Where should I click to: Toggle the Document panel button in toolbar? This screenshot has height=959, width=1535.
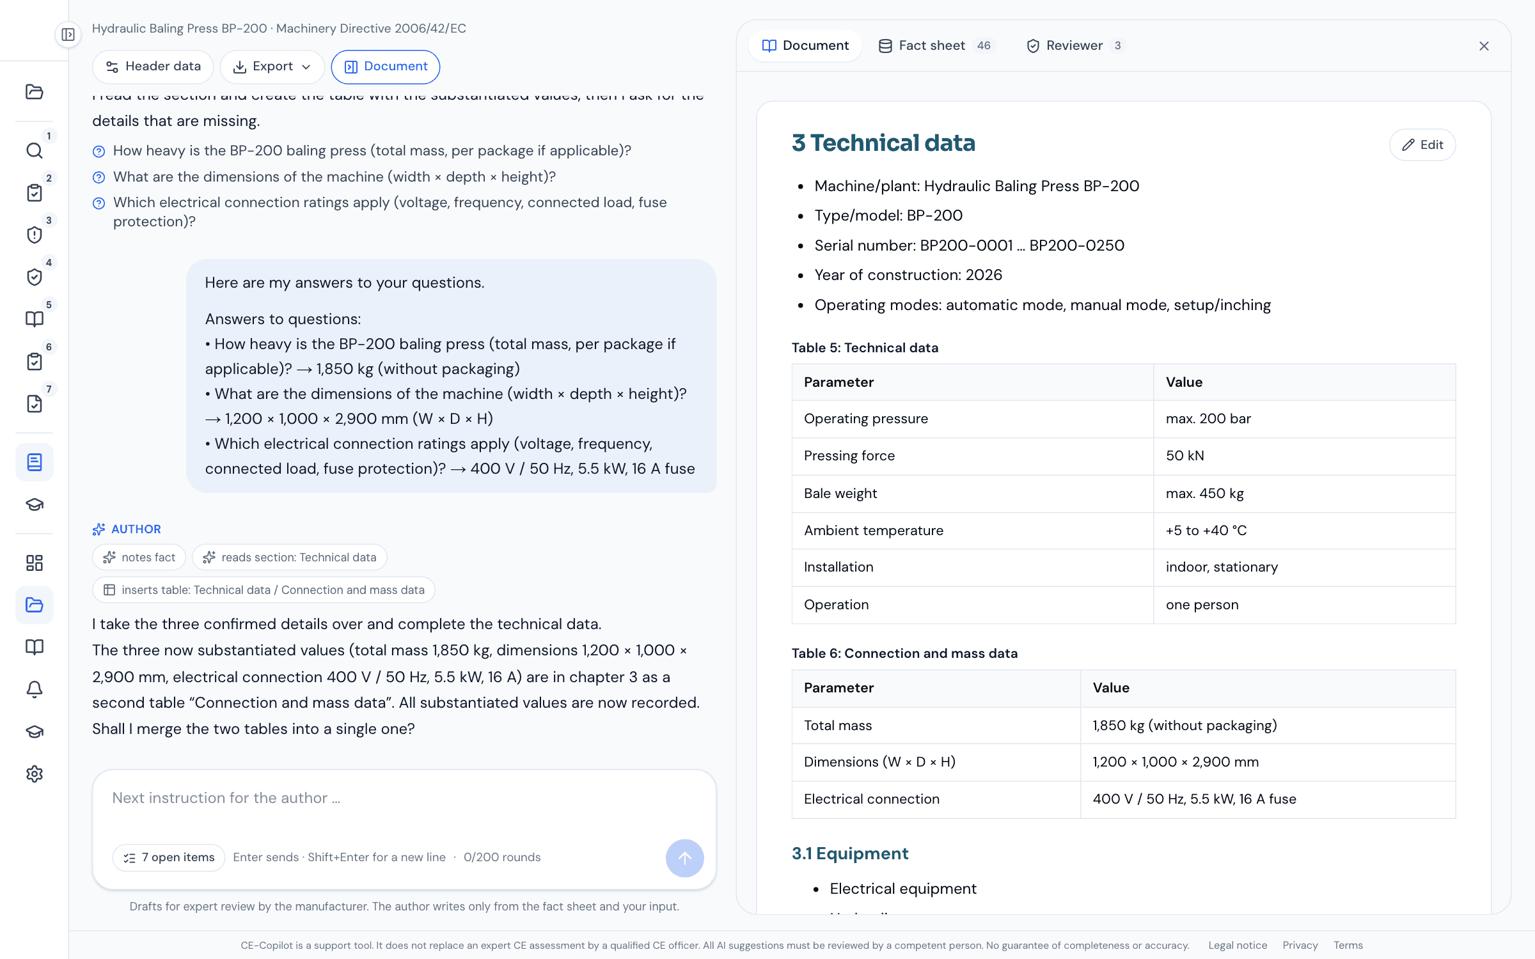pyautogui.click(x=386, y=66)
